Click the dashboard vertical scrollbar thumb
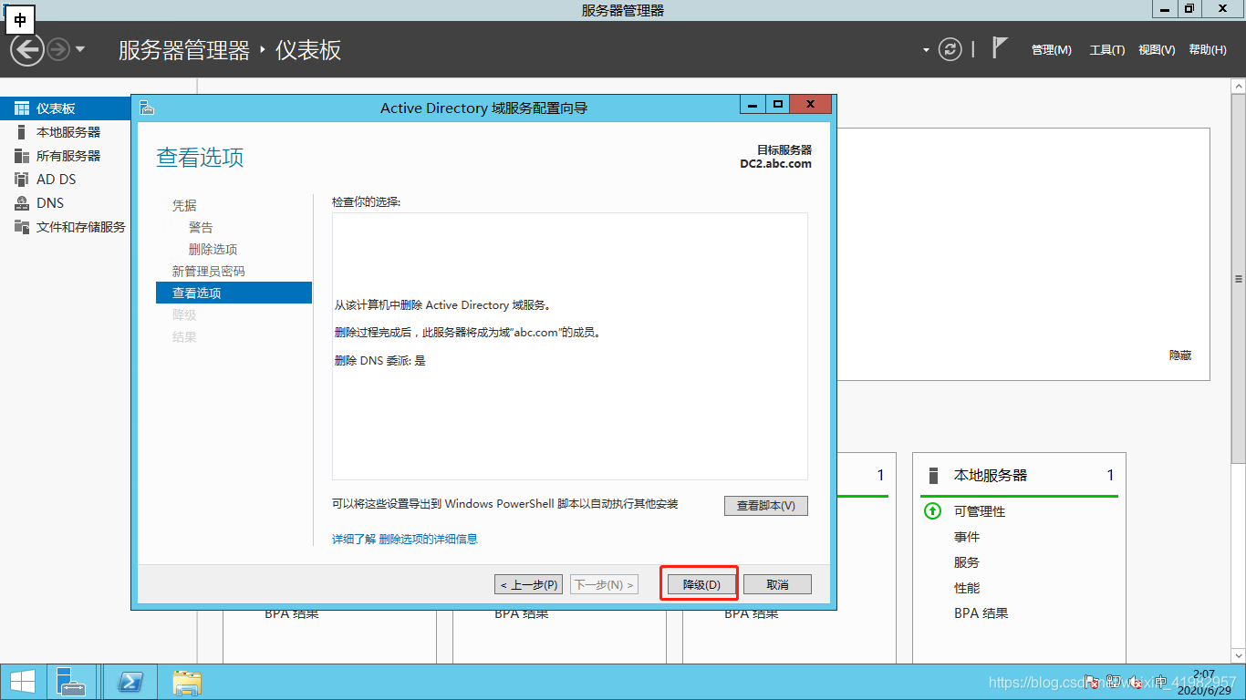Image resolution: width=1246 pixels, height=700 pixels. pos(1238,279)
